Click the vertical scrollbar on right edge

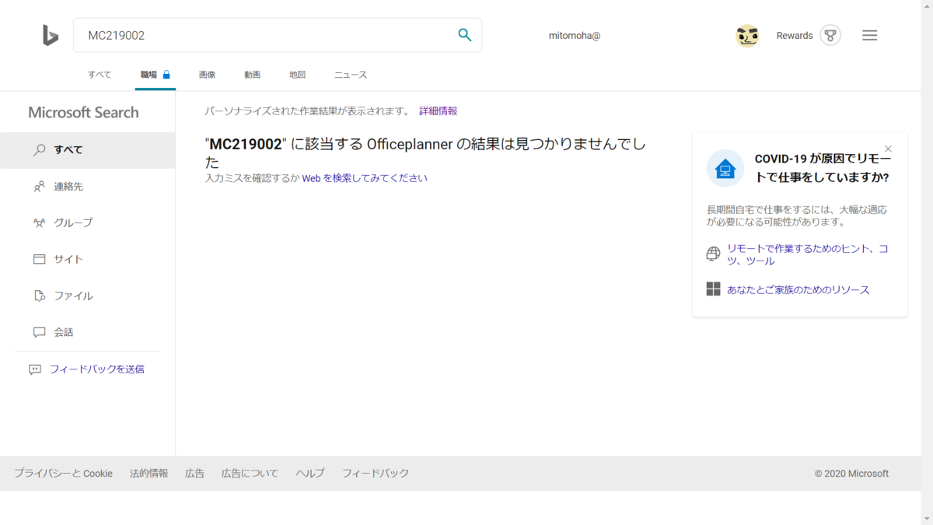click(x=927, y=262)
